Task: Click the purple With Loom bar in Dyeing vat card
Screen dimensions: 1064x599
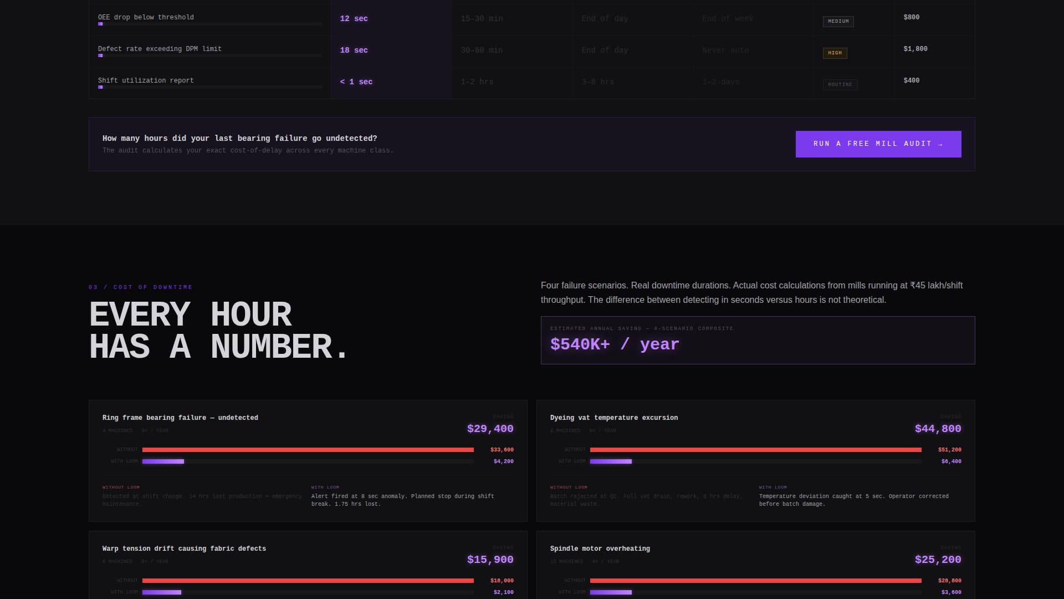Action: [x=611, y=461]
